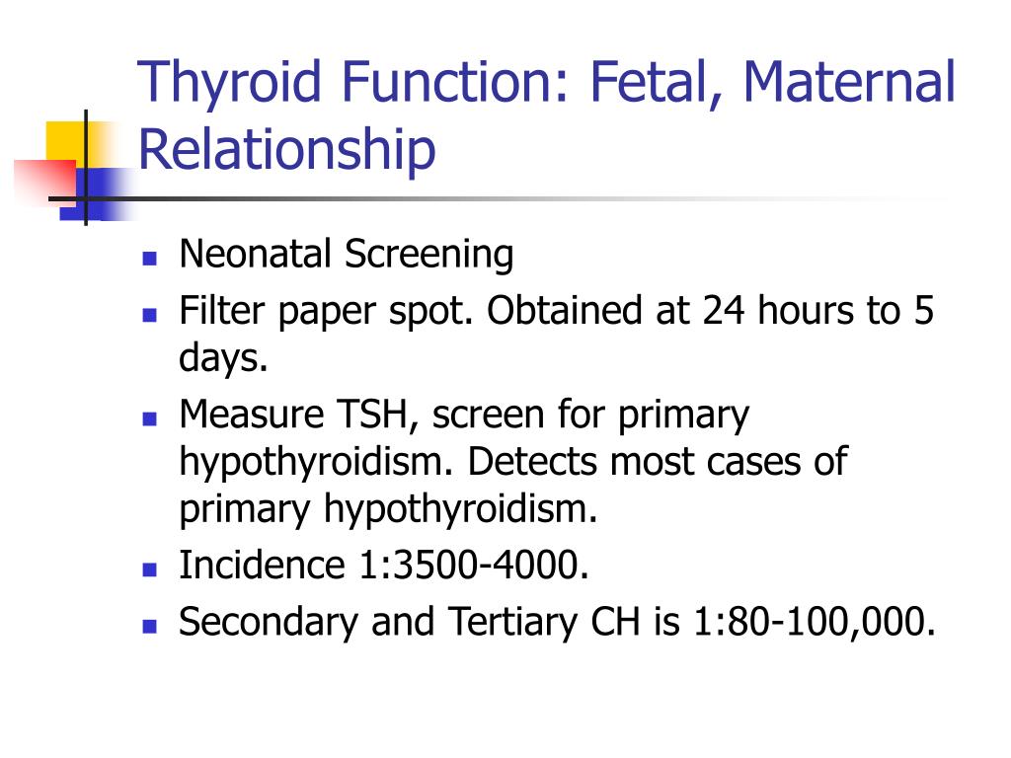Click the black vertical line of logo crosshair
This screenshot has width=1011, height=758.
pos(86,168)
